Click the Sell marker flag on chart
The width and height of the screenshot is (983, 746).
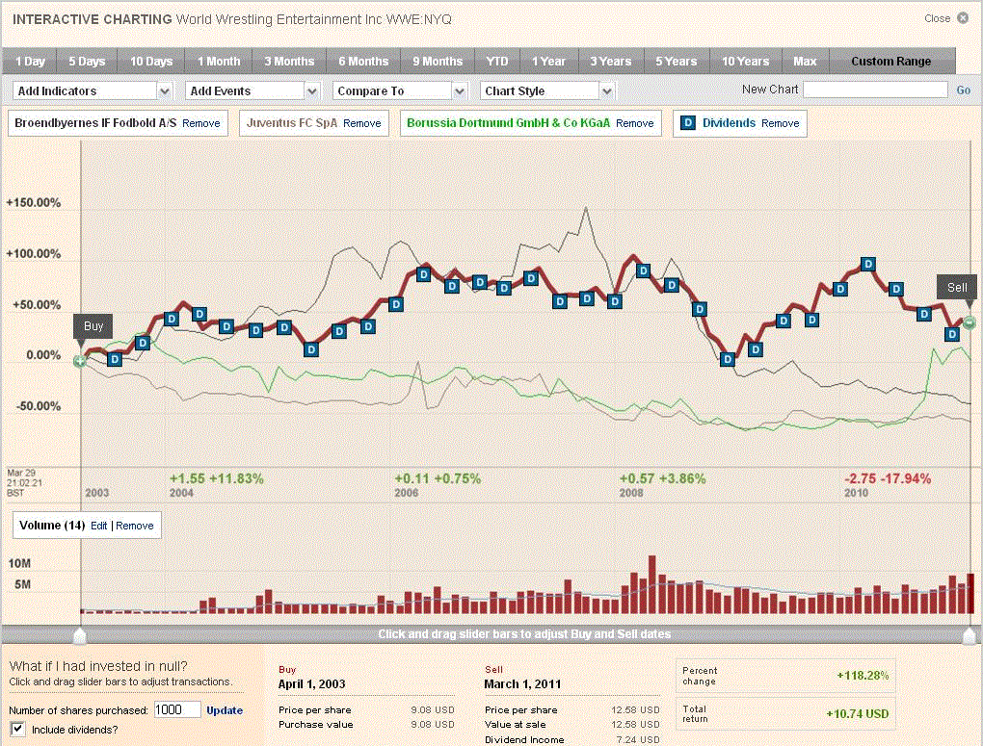956,287
